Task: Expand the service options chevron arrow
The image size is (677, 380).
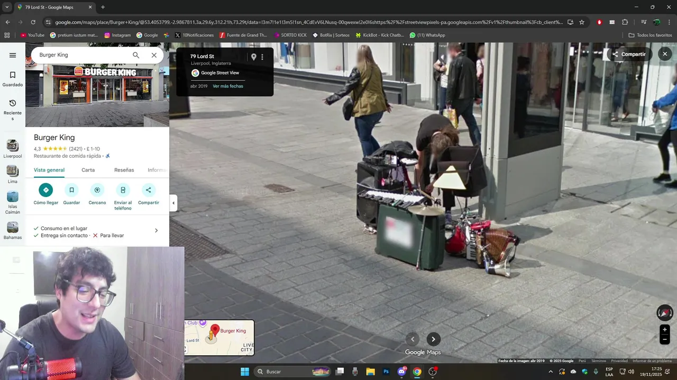Action: click(x=156, y=231)
